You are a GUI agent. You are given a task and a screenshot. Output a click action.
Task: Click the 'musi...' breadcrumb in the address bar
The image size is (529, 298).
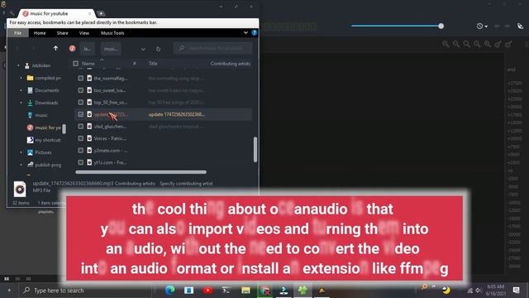click(111, 49)
